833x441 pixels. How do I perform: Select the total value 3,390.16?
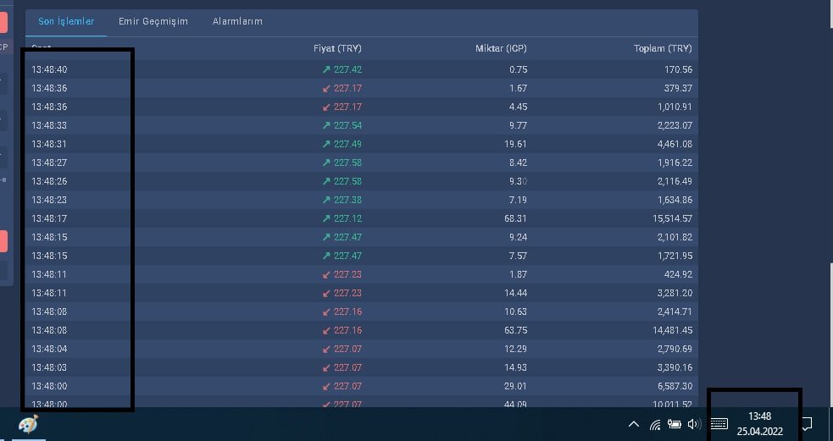pyautogui.click(x=675, y=367)
